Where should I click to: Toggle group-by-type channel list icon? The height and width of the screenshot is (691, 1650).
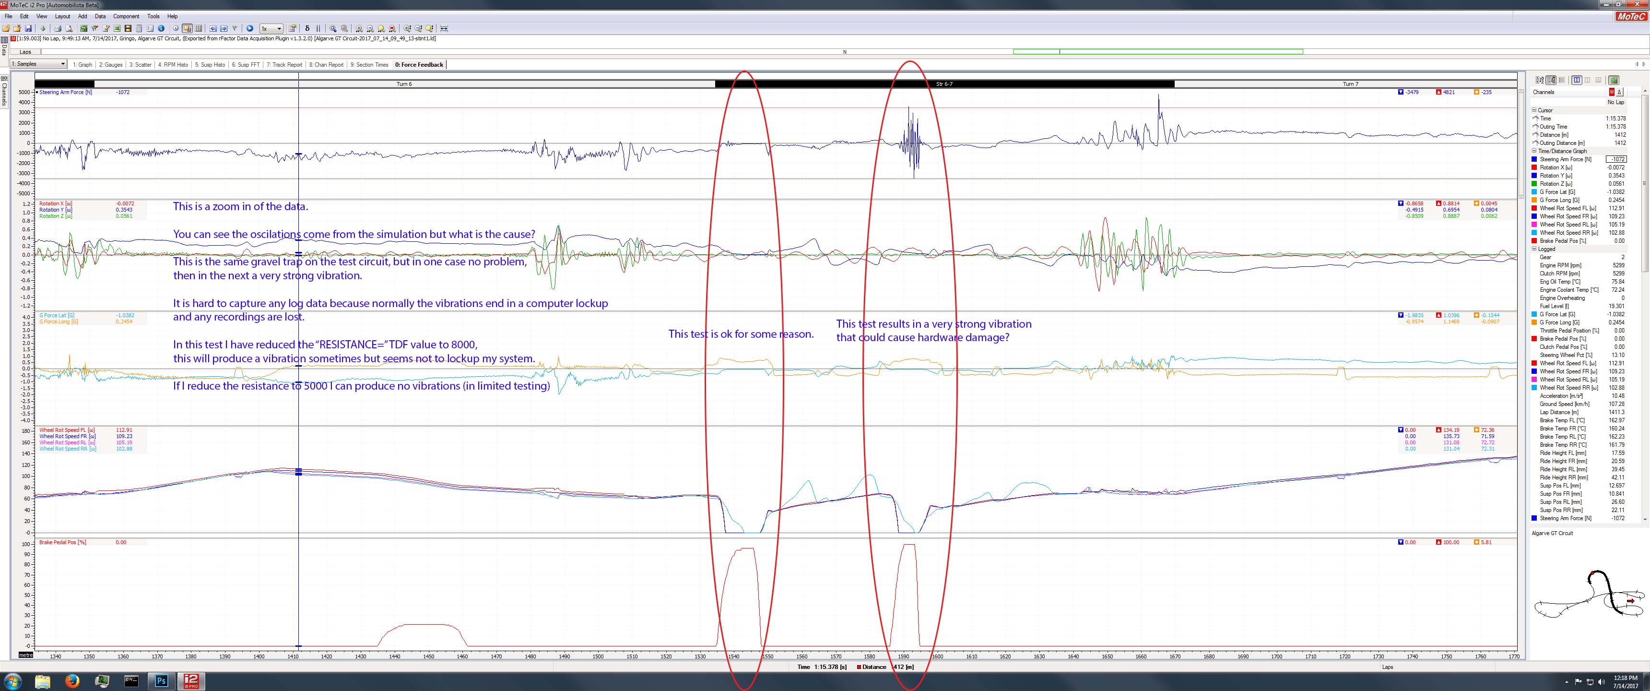click(x=1551, y=80)
